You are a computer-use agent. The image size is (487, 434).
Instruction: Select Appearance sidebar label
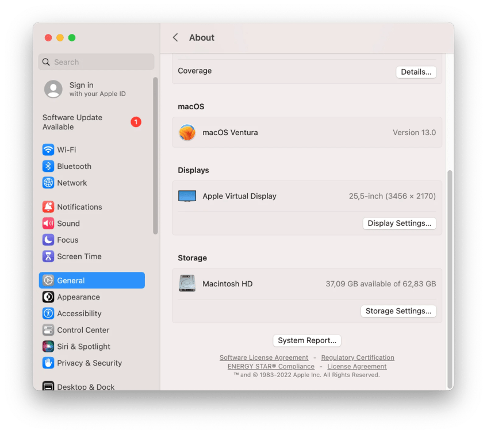tap(79, 297)
